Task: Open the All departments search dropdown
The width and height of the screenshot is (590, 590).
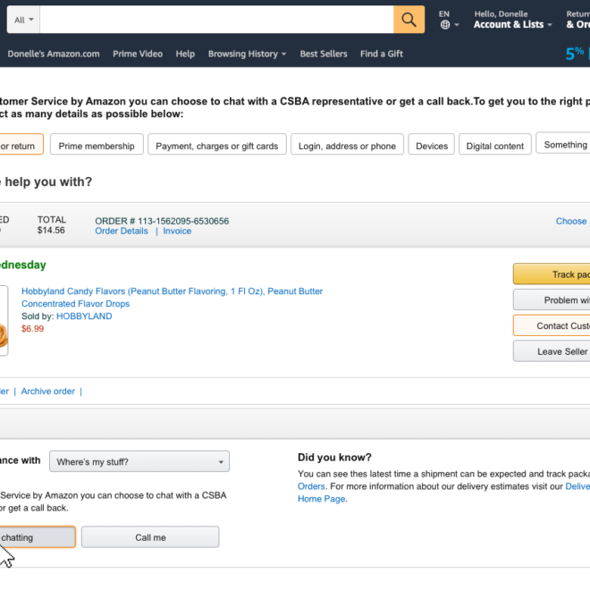Action: (24, 20)
